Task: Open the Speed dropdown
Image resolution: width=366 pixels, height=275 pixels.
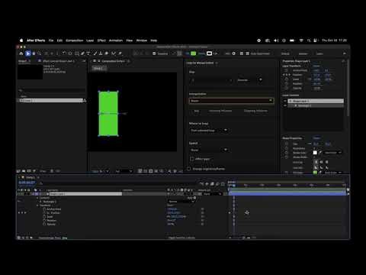Action: pos(209,150)
